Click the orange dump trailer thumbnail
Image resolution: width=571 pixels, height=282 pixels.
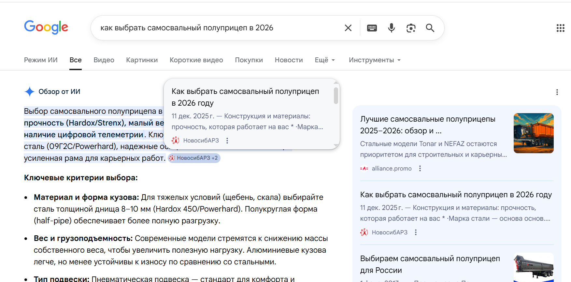[533, 133]
